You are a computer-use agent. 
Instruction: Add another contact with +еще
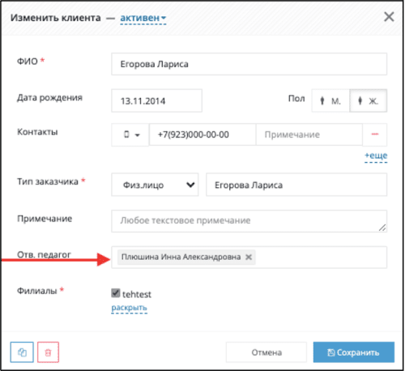tap(376, 156)
